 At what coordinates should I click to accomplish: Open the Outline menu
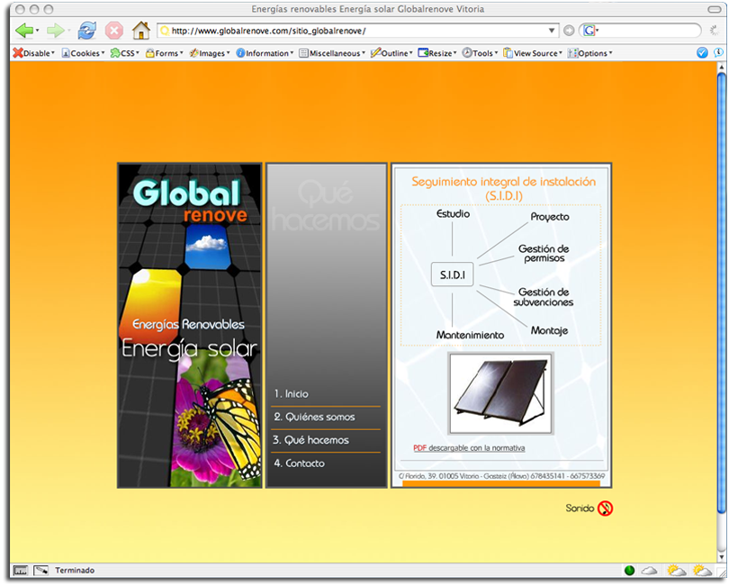[391, 53]
